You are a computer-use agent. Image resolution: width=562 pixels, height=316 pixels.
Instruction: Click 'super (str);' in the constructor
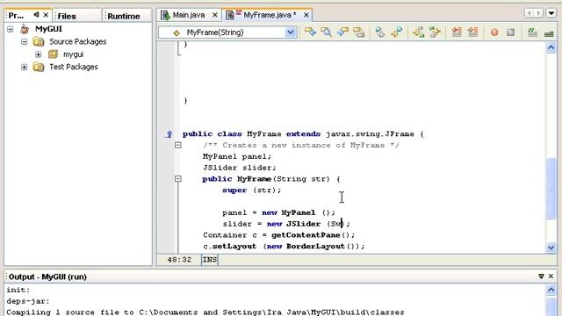click(252, 190)
